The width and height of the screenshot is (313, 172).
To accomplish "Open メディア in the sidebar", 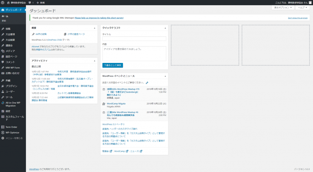I will [10, 51].
